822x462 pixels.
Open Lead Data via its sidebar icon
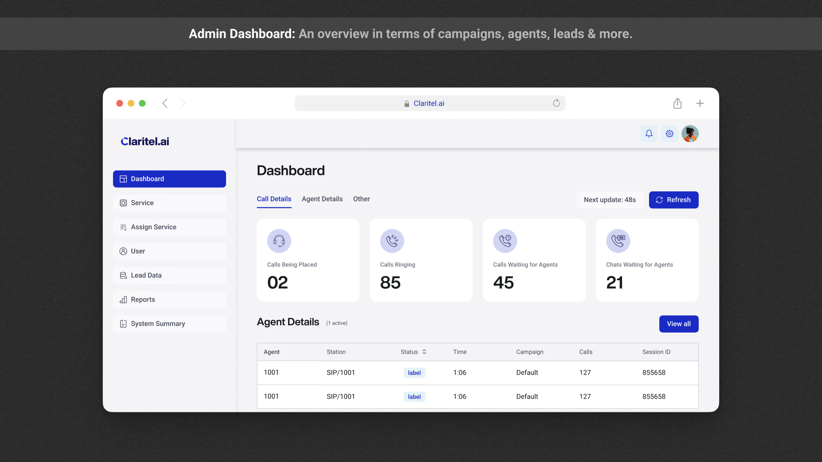[123, 275]
